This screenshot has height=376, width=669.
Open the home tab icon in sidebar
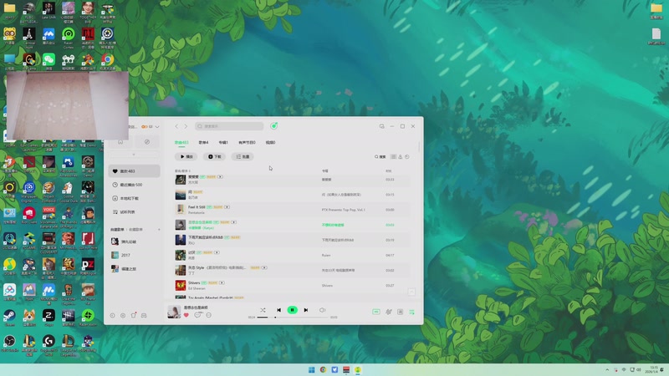point(120,141)
